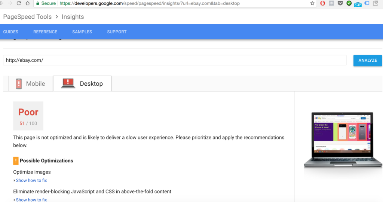383x202 pixels.
Task: Select the Desktop tab
Action: (x=82, y=84)
